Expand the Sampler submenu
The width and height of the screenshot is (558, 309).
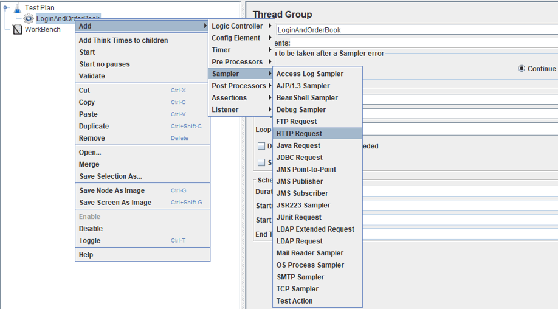click(241, 74)
